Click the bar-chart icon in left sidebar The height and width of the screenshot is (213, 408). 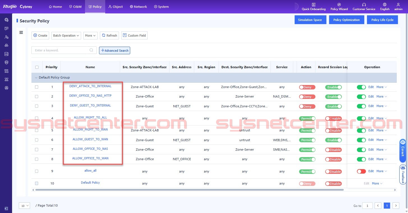tap(6, 54)
